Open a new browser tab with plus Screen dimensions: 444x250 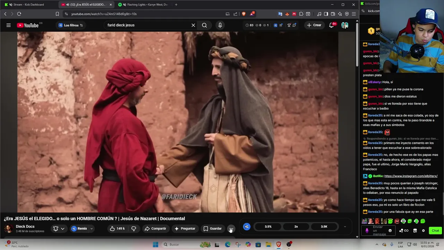click(x=176, y=5)
